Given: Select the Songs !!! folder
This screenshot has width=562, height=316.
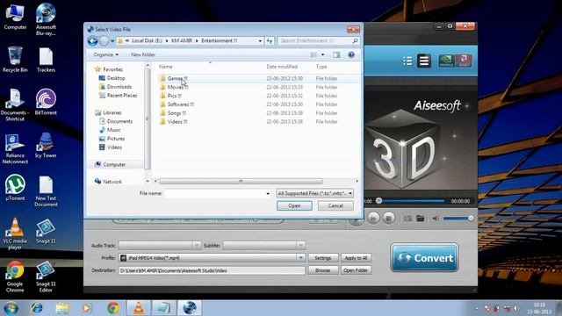Looking at the screenshot, I should [177, 113].
